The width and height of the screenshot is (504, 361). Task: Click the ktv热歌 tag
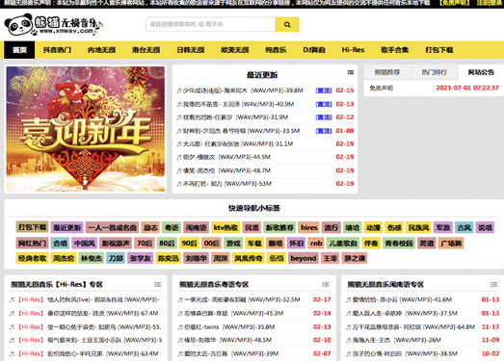225,228
